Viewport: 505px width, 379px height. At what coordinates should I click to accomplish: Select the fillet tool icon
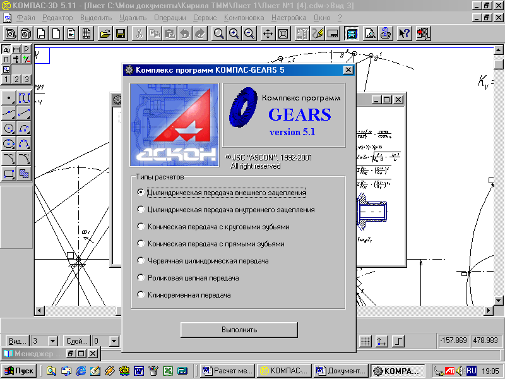pos(24,159)
